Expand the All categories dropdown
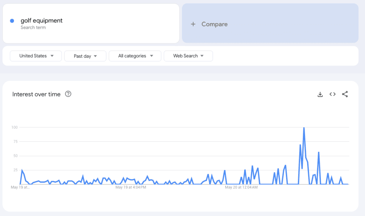The height and width of the screenshot is (216, 365). tap(135, 56)
